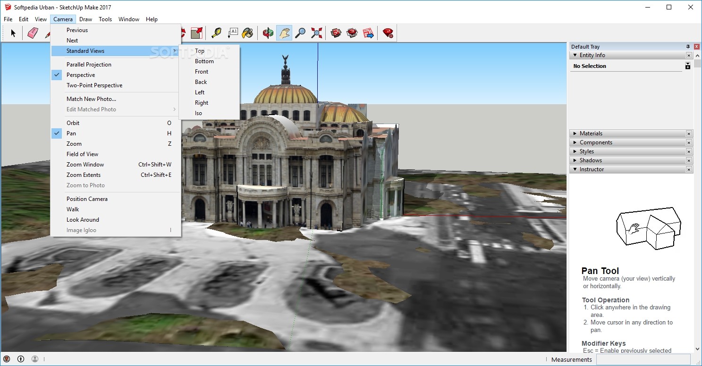Activate the Orbit tool in toolbar

coord(268,33)
